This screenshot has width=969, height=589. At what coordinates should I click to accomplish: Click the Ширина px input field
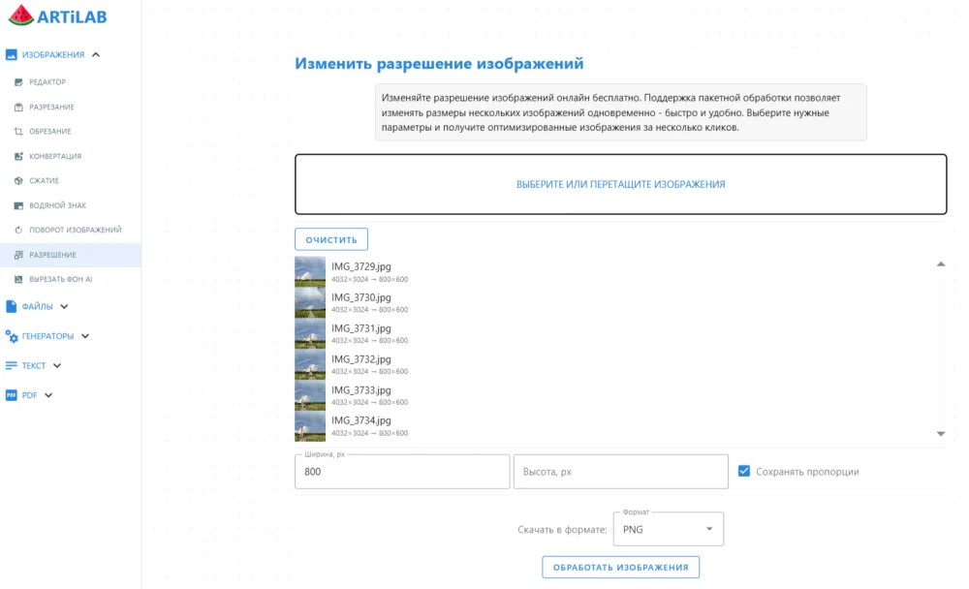pos(402,472)
